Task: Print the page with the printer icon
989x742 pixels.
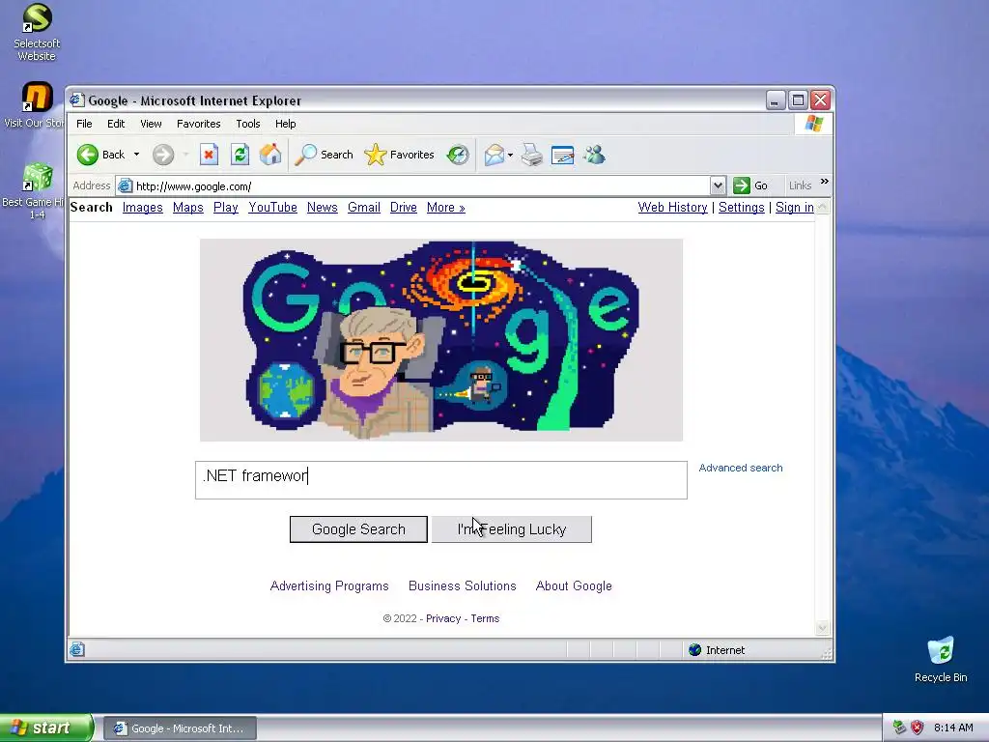Action: coord(532,155)
